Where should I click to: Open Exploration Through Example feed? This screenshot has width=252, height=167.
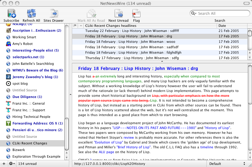[x=37, y=156]
